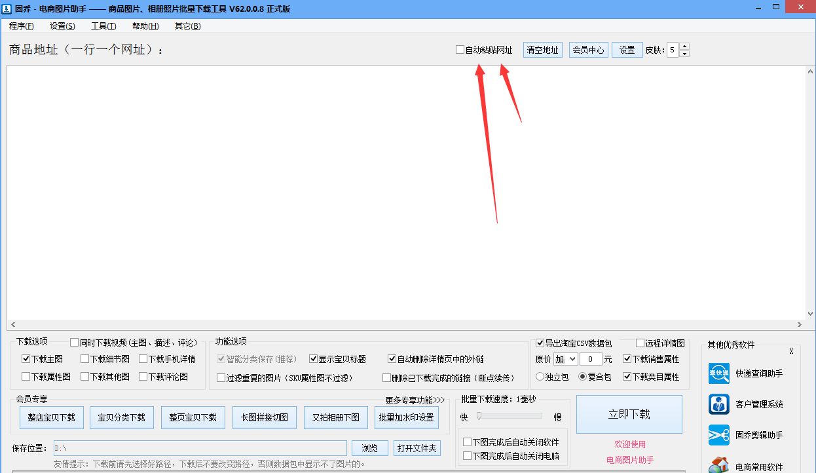This screenshot has height=473, width=816.
Task: Click the app logo in the title bar
Action: coord(8,9)
